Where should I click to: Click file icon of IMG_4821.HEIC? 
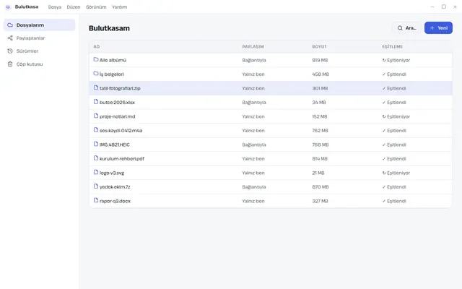tap(96, 144)
